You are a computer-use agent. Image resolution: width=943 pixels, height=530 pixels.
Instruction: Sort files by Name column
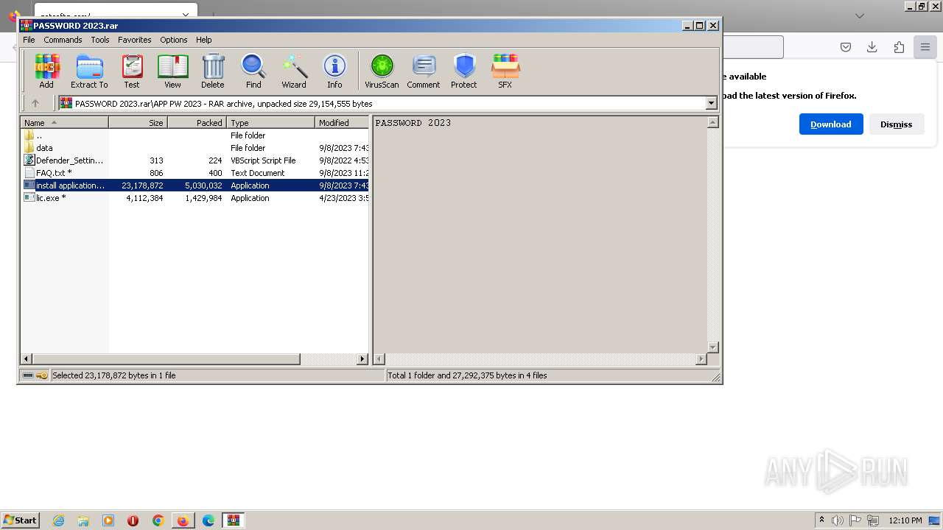pos(64,123)
